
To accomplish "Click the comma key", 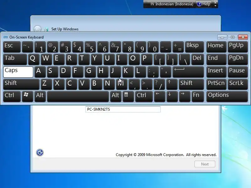I will tap(134, 84).
